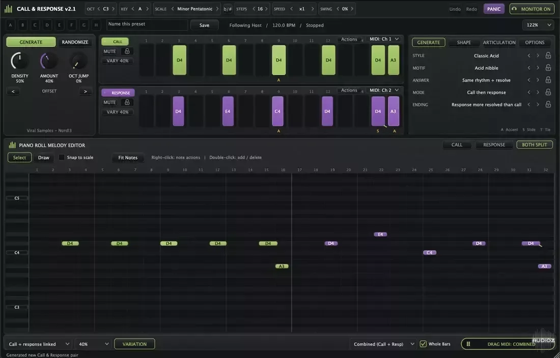Click next ENDING arrow
The width and height of the screenshot is (560, 358).
538,104
